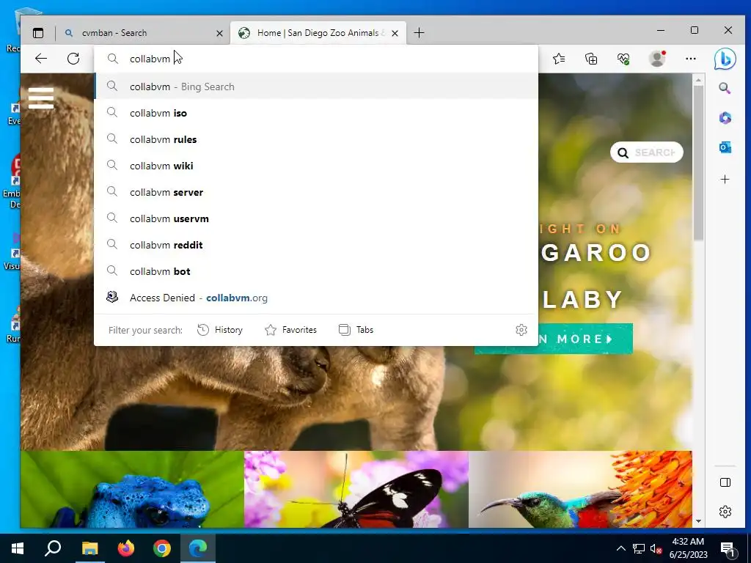The image size is (751, 563).
Task: Filter search by Tabs
Action: pos(356,330)
